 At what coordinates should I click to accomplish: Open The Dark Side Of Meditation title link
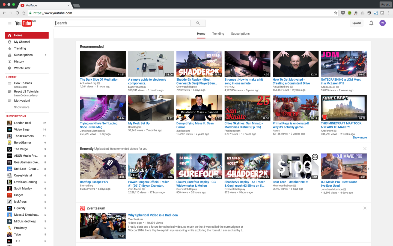tap(99, 80)
